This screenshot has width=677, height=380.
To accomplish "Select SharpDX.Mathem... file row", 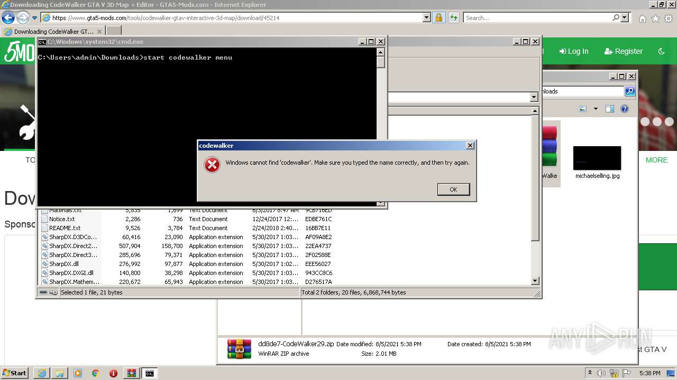I will coord(187,282).
